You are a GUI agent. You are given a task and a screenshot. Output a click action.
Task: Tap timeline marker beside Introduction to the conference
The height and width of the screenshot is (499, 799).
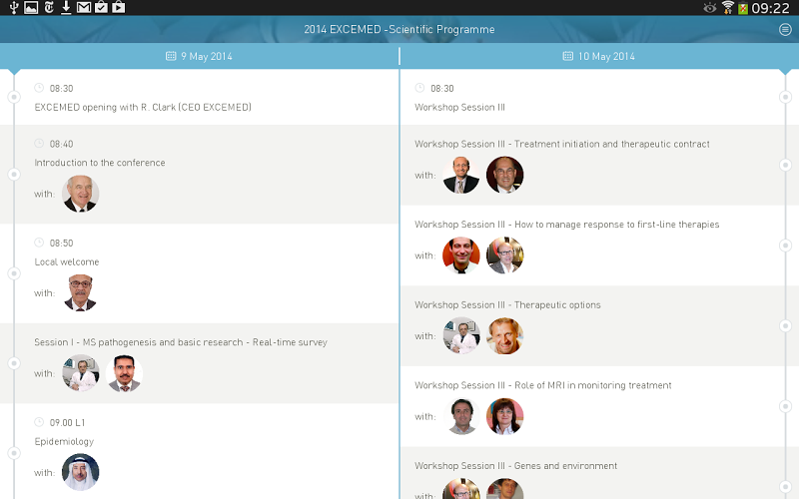pyautogui.click(x=14, y=174)
